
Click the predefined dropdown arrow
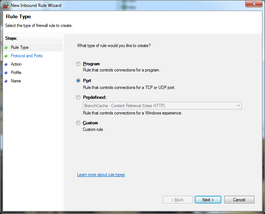[238, 106]
